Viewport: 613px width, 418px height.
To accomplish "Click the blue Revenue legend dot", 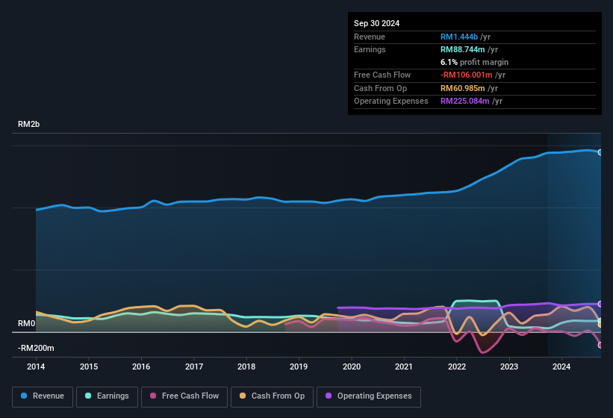I will [x=24, y=396].
